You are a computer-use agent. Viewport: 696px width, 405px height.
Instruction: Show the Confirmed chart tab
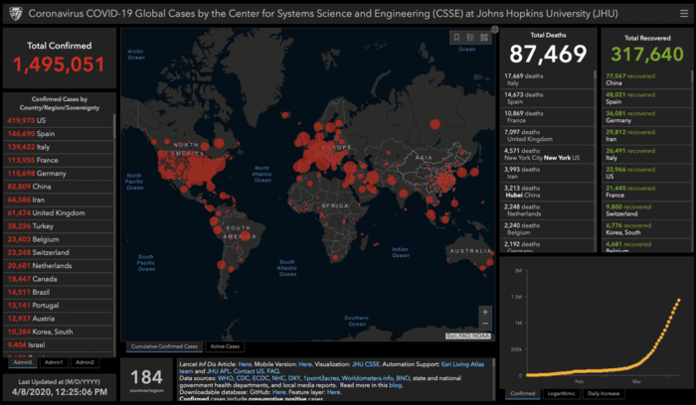(522, 393)
